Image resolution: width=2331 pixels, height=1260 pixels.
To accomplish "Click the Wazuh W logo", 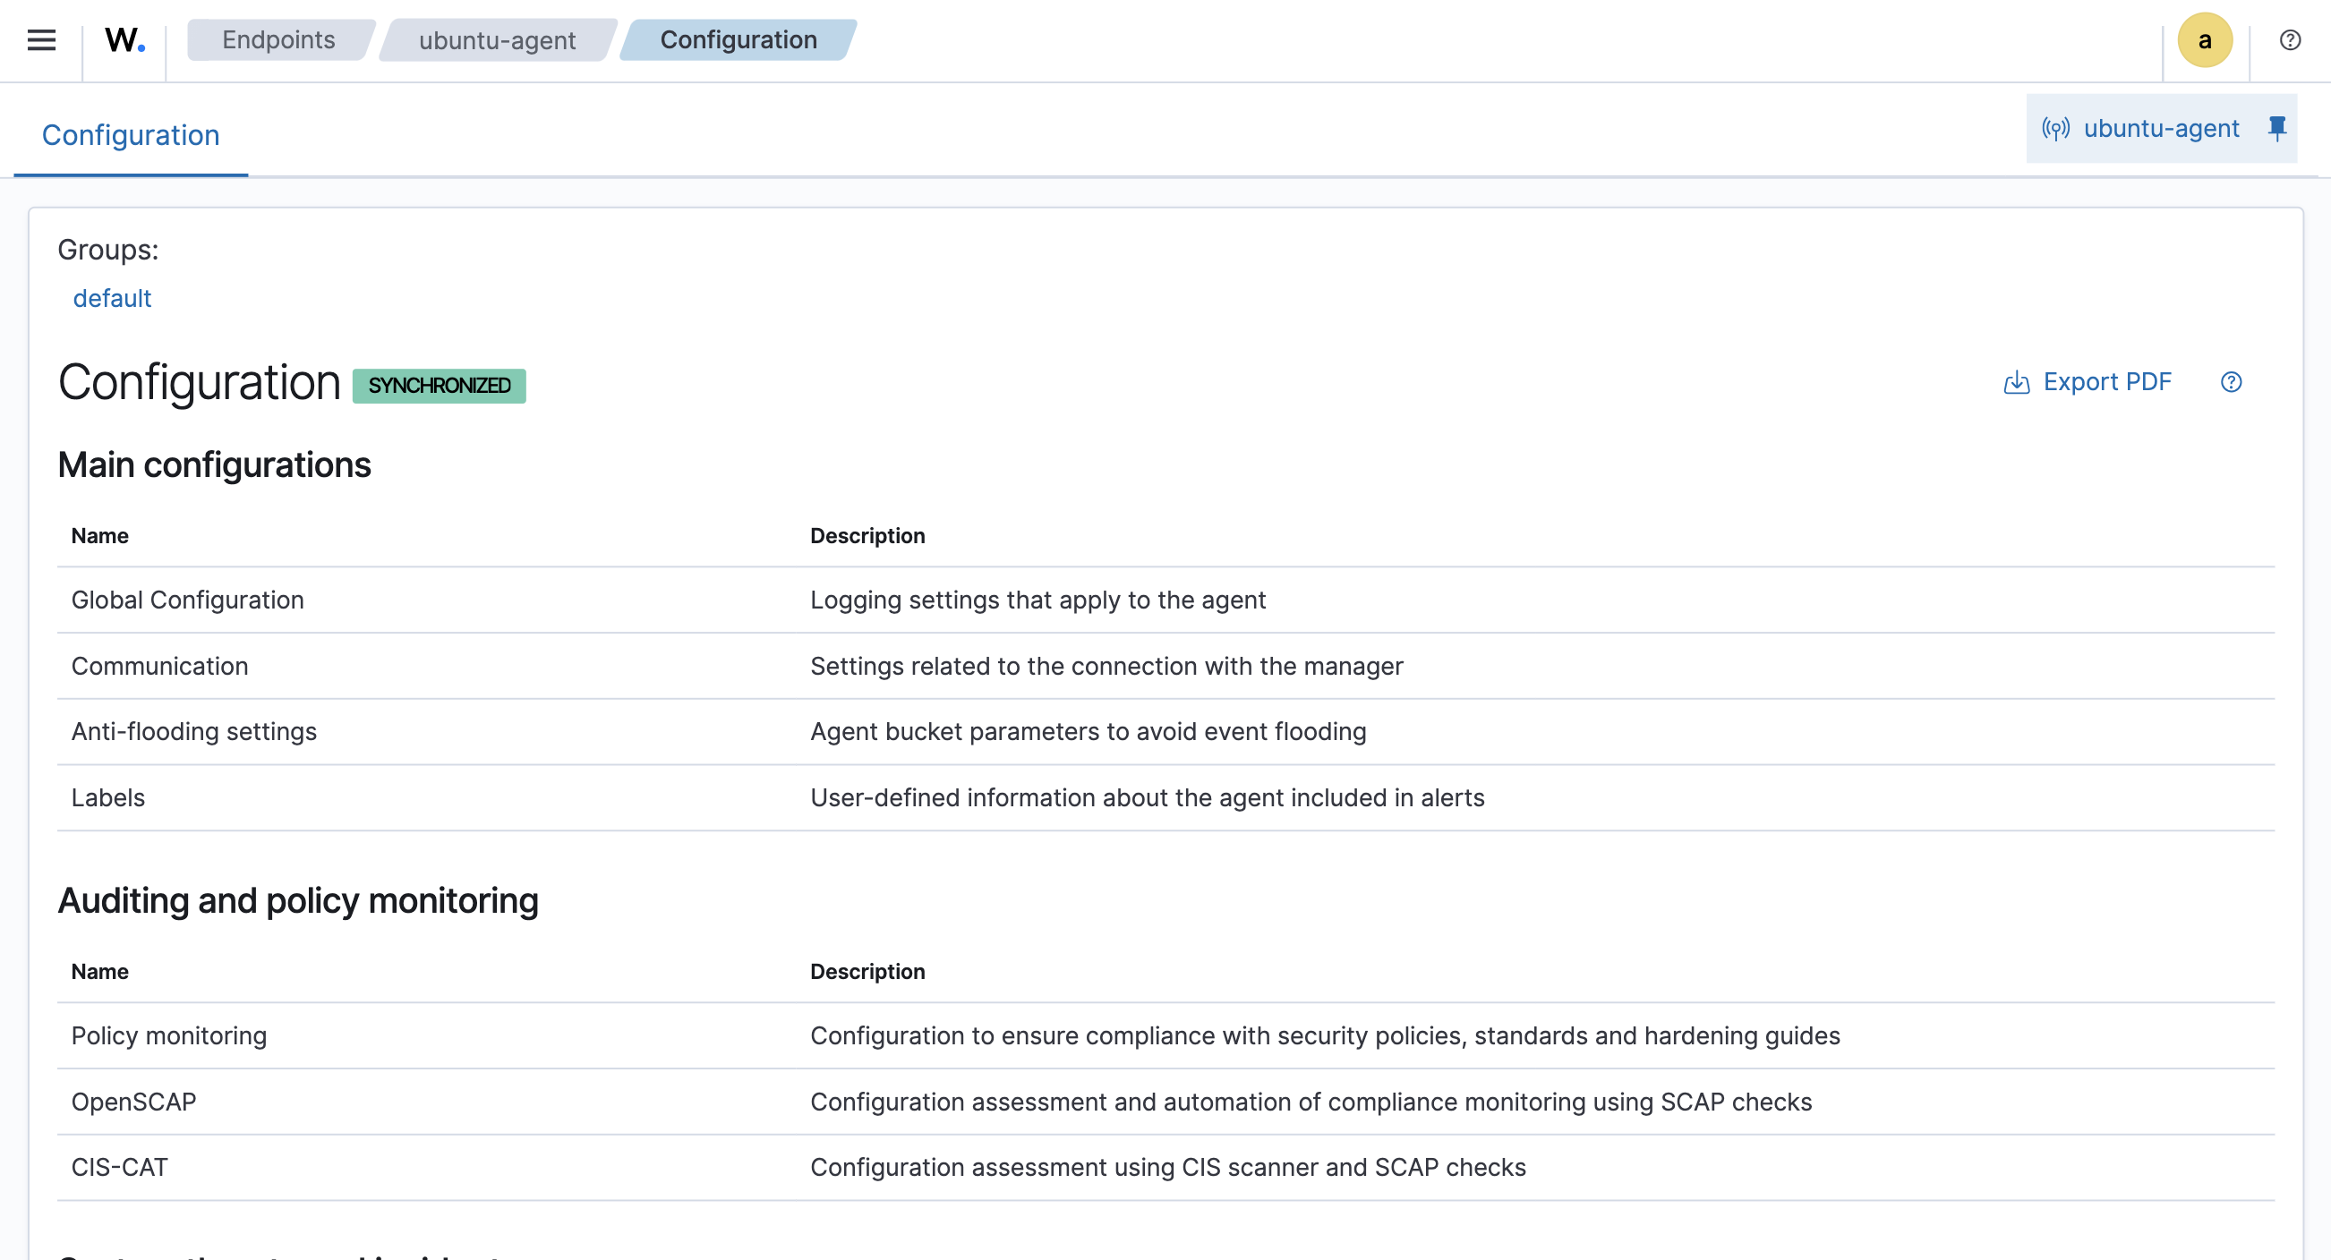I will point(125,39).
